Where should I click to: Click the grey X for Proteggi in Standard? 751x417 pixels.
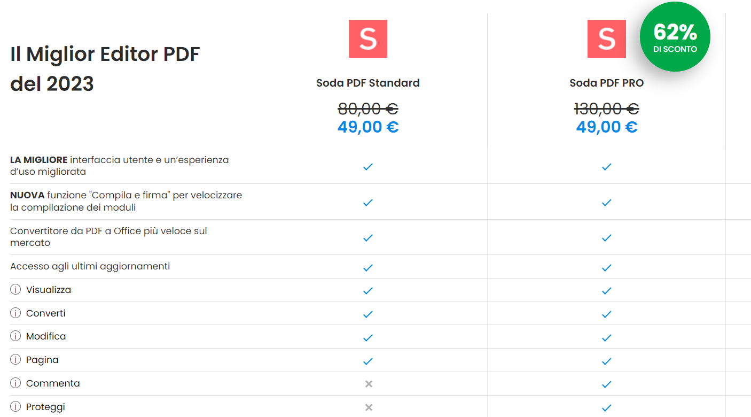tap(368, 407)
